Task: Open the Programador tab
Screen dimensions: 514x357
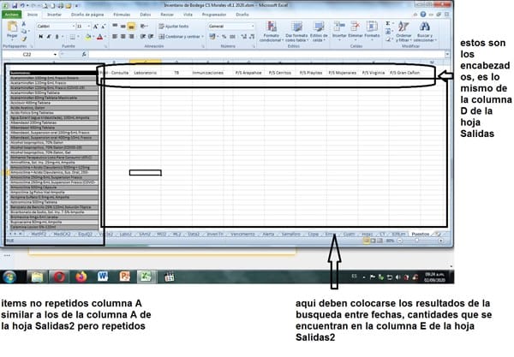Action: (x=214, y=15)
